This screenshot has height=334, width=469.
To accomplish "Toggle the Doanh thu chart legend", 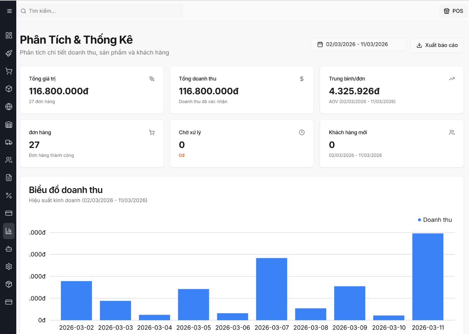I will [435, 220].
